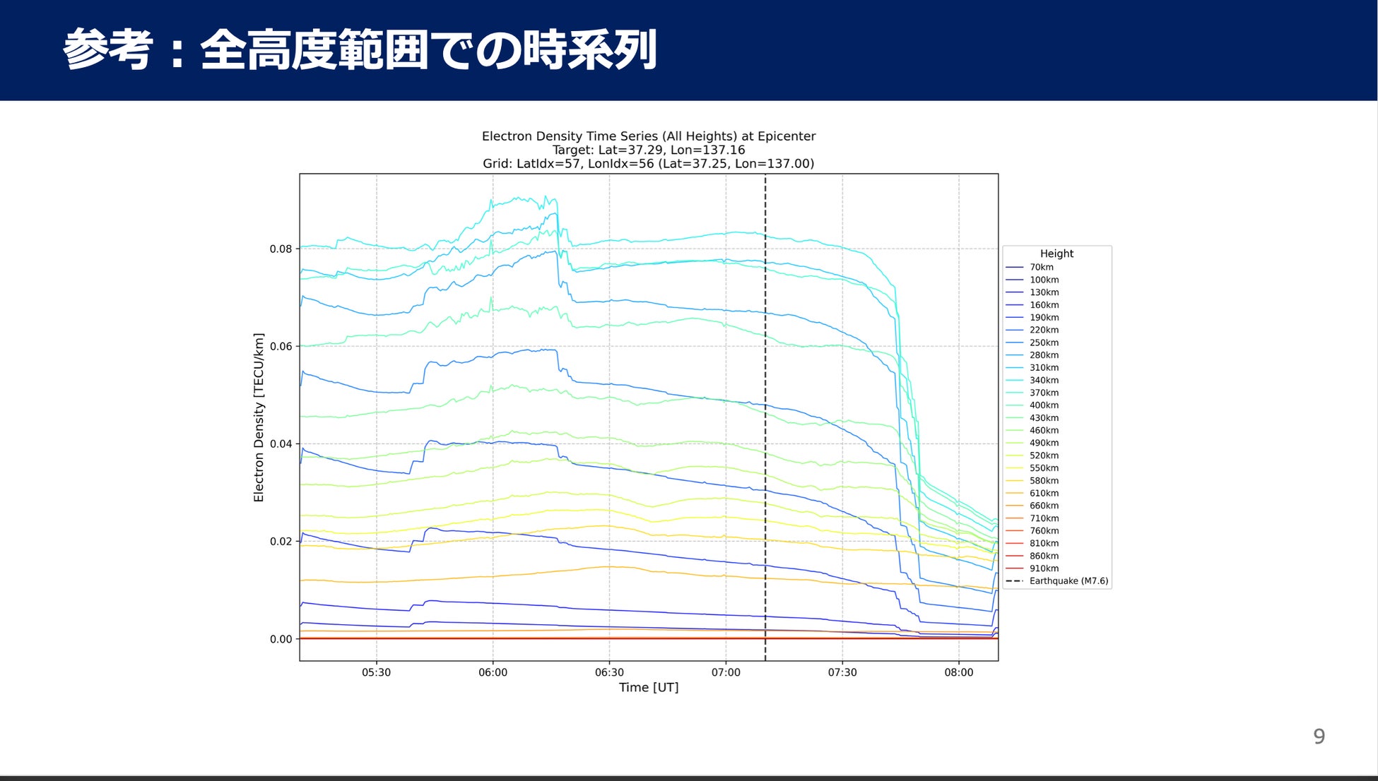Click the 660km legend line swatch
The width and height of the screenshot is (1378, 781).
1014,506
